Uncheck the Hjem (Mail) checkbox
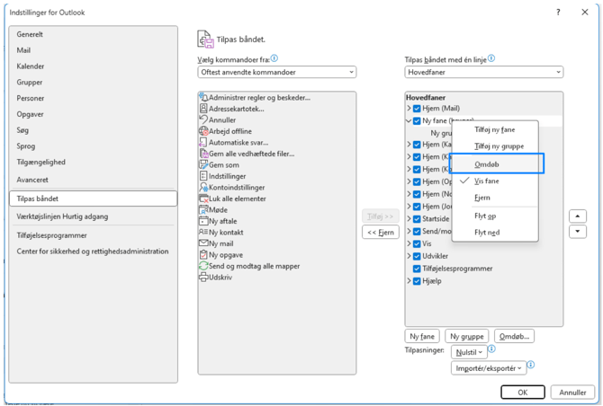603x406 pixels. point(417,109)
